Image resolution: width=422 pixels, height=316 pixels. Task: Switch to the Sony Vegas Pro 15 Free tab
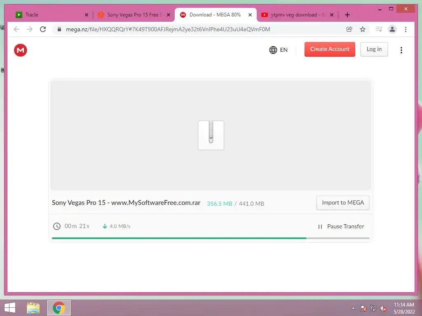pyautogui.click(x=134, y=15)
